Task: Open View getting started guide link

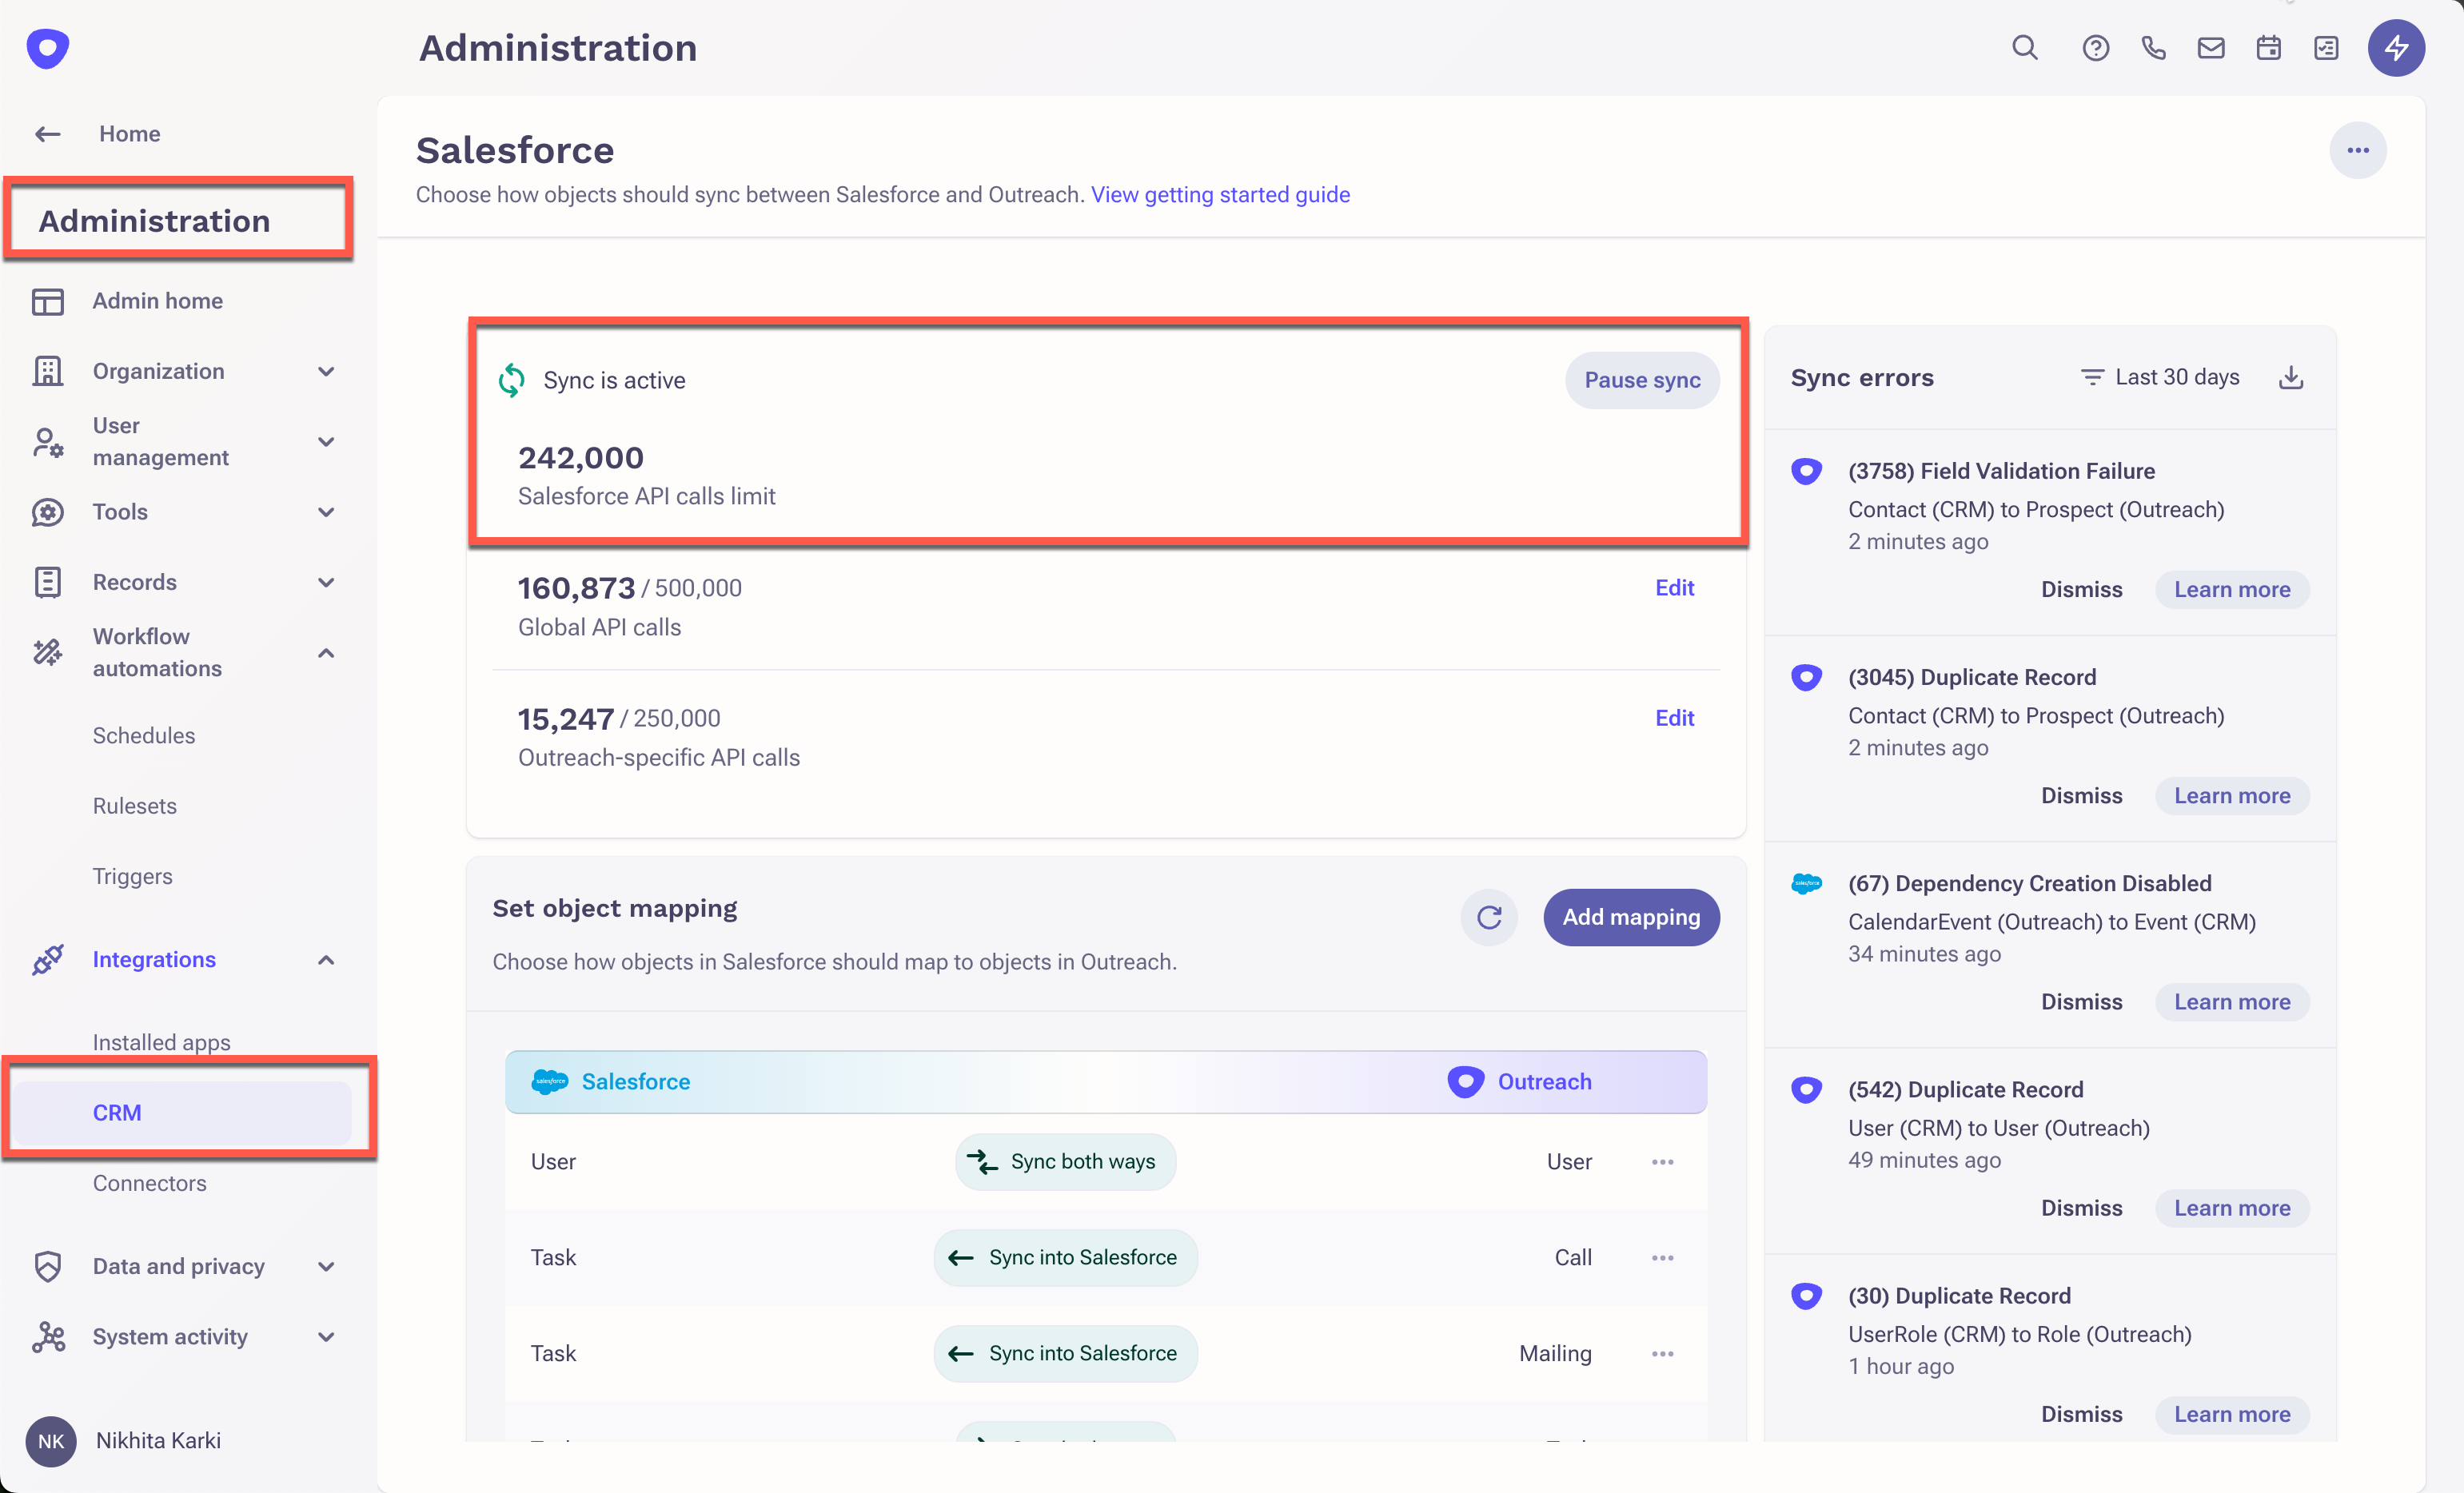Action: (x=1220, y=195)
